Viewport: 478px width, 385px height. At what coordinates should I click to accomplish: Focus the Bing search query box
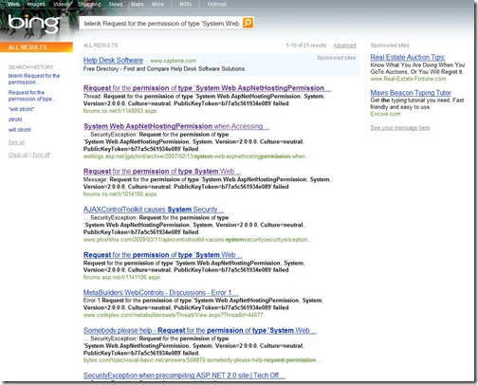[161, 23]
